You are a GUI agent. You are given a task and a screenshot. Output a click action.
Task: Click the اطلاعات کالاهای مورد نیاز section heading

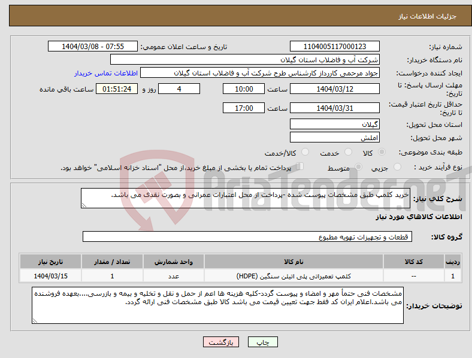pos(419,217)
